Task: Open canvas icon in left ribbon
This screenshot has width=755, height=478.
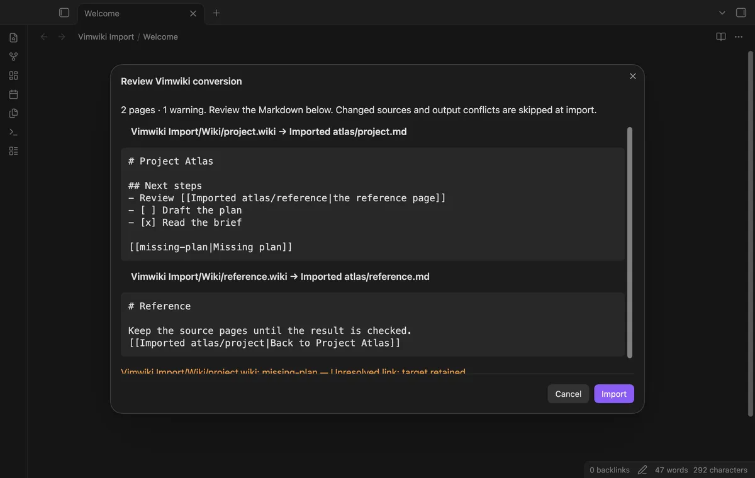Action: pos(13,75)
